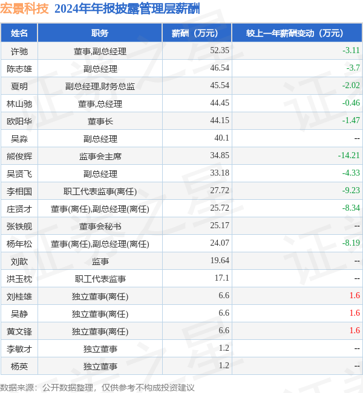The image size is (363, 393).
Task: Click the position 监事 of 刘歆
Action: (x=100, y=261)
